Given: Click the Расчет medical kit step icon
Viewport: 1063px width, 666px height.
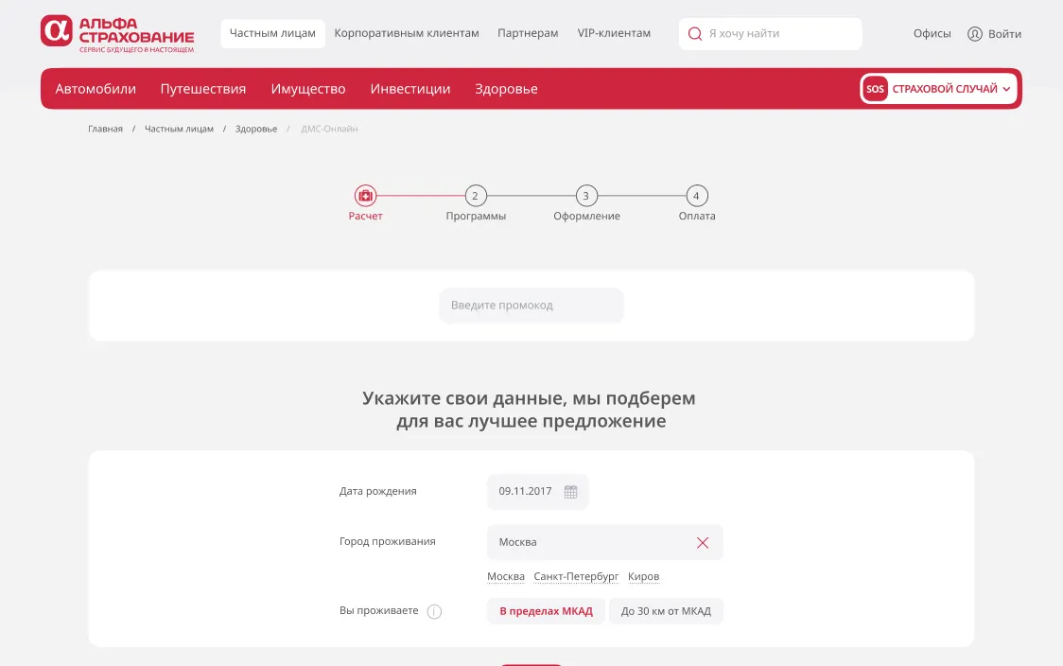Looking at the screenshot, I should pyautogui.click(x=365, y=196).
